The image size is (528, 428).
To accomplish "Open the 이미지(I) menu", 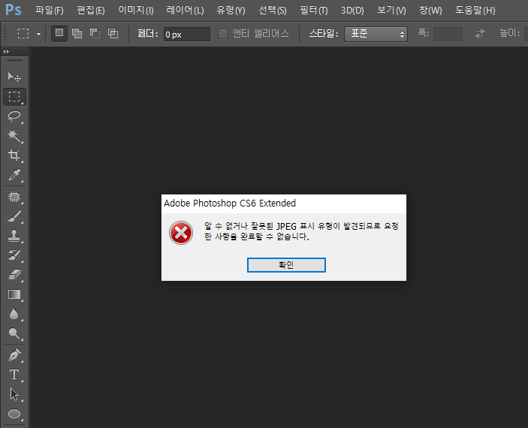I will [136, 11].
